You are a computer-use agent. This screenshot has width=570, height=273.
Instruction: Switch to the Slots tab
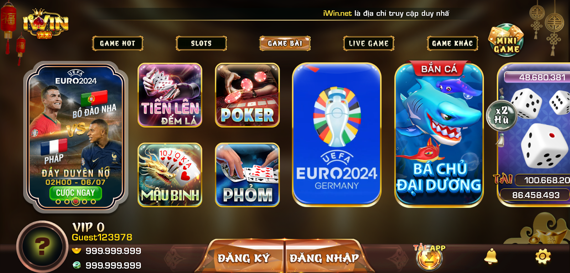click(201, 43)
